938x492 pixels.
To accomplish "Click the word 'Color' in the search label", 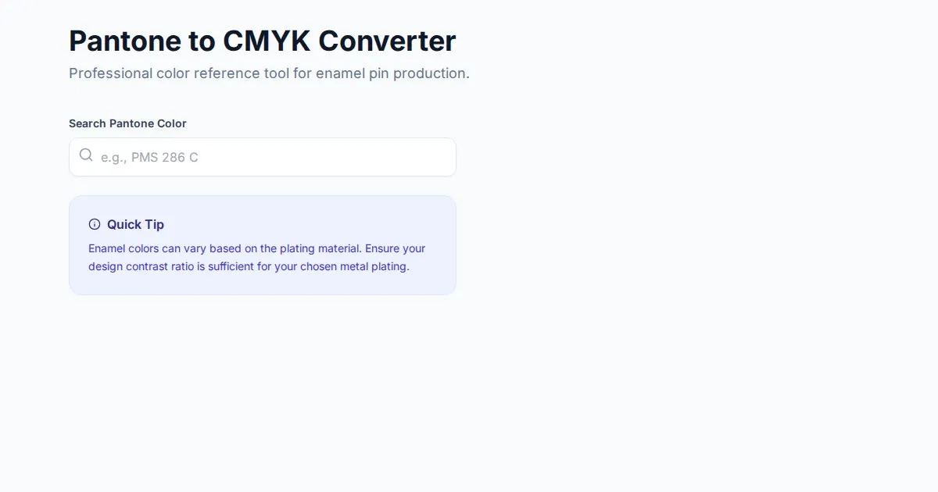I will click(x=172, y=123).
